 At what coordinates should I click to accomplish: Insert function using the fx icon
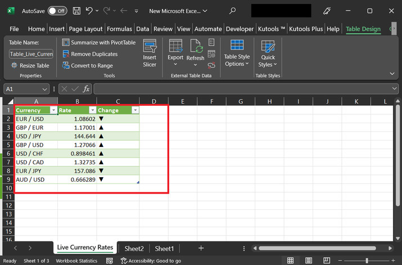(x=86, y=89)
